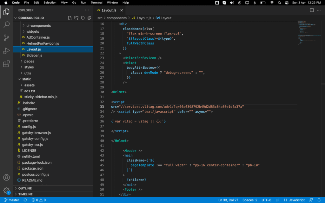
Task: Open macOS Spotlight search icon
Action: tap(280, 3)
